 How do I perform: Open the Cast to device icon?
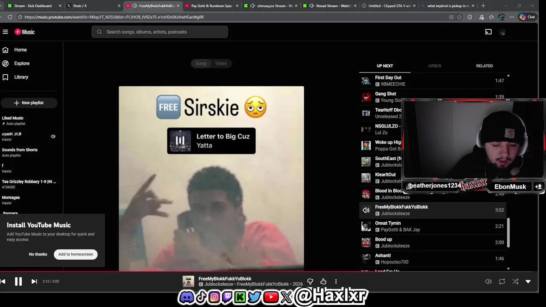click(x=488, y=32)
